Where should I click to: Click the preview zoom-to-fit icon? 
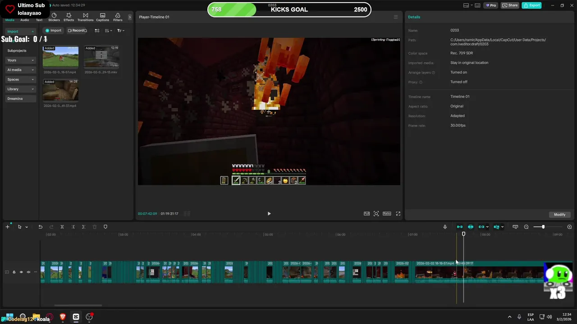click(x=376, y=214)
